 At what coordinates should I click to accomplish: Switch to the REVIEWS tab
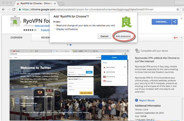(x=45, y=37)
